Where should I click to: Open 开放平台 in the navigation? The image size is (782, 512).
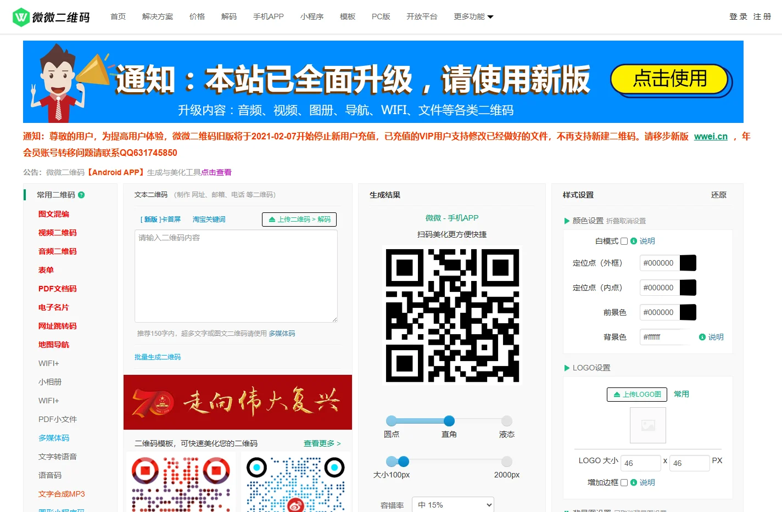(x=422, y=16)
